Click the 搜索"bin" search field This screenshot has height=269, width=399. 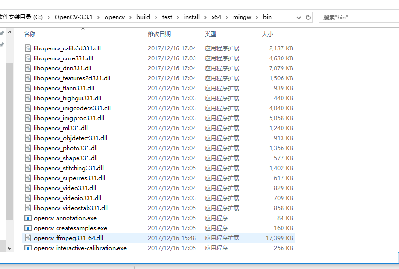[359, 17]
